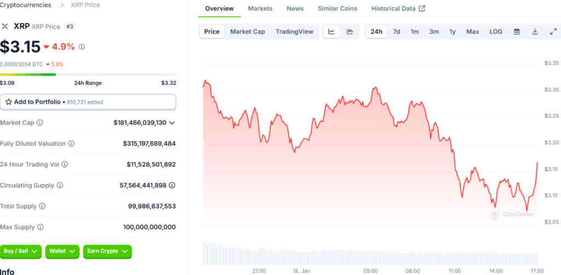Click the 5.8% BTC change text
This screenshot has height=275, width=561.
[57, 65]
